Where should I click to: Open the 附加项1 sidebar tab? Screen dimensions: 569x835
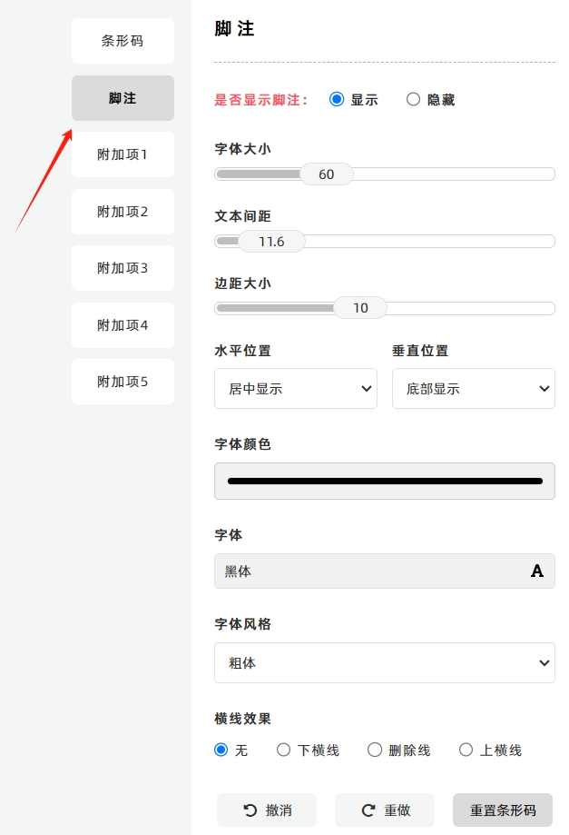tap(123, 154)
